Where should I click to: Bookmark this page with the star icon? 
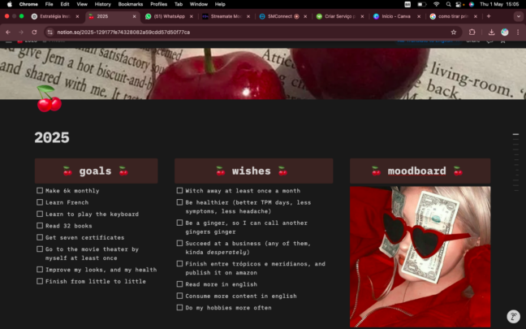tap(454, 32)
